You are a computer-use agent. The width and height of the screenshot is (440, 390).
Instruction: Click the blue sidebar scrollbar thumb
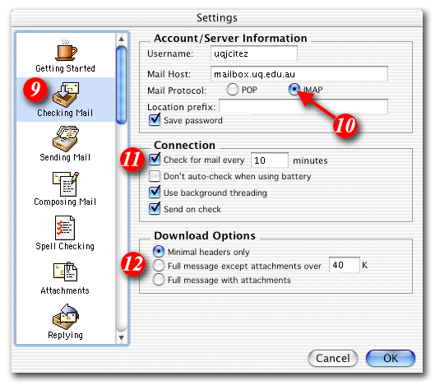click(x=121, y=85)
